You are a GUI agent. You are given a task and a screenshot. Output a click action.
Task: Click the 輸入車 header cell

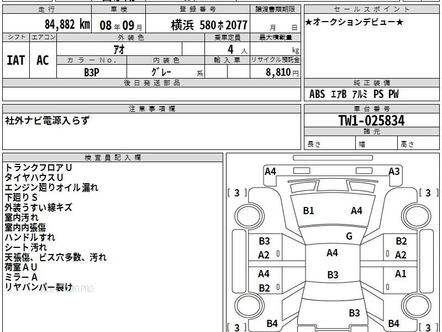tap(227, 60)
